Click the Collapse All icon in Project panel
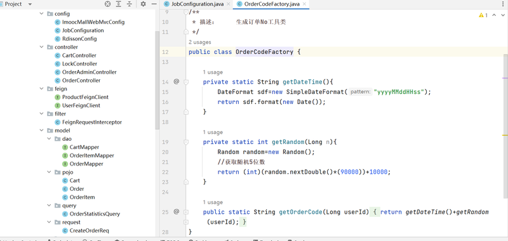 click(130, 4)
